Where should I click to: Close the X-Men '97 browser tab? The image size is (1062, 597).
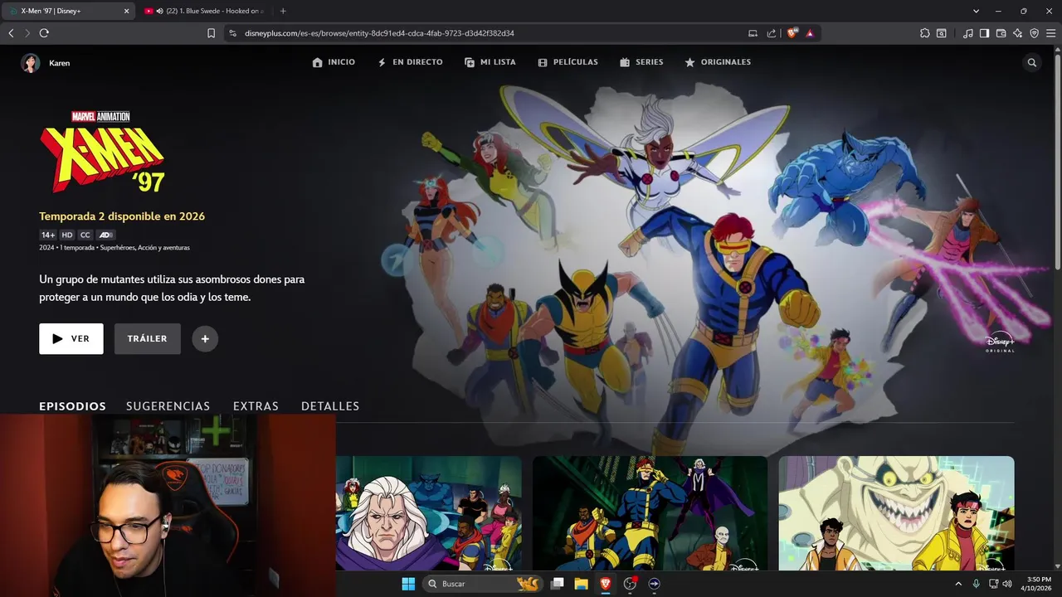click(x=127, y=11)
